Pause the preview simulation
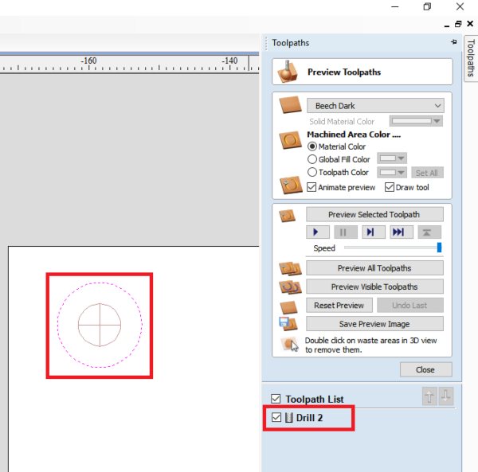478x472 pixels. point(346,232)
